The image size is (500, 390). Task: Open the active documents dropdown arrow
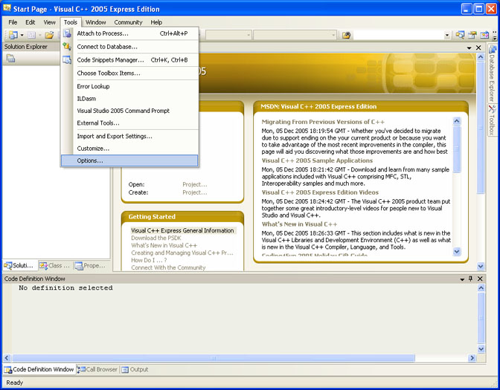point(469,48)
